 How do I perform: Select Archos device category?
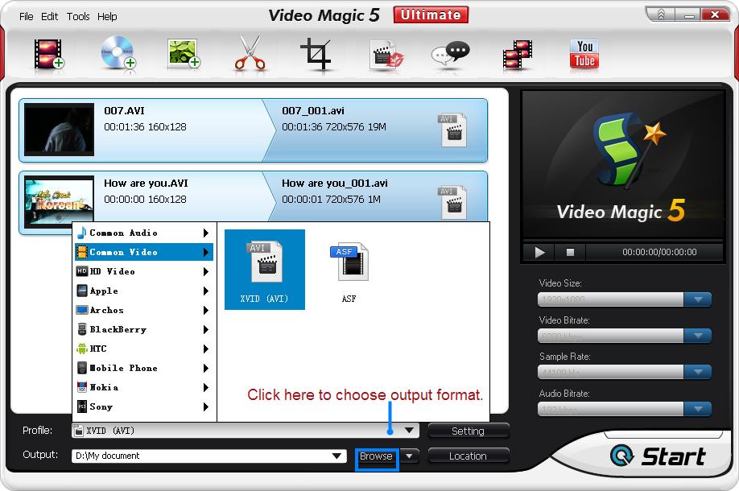coord(144,310)
